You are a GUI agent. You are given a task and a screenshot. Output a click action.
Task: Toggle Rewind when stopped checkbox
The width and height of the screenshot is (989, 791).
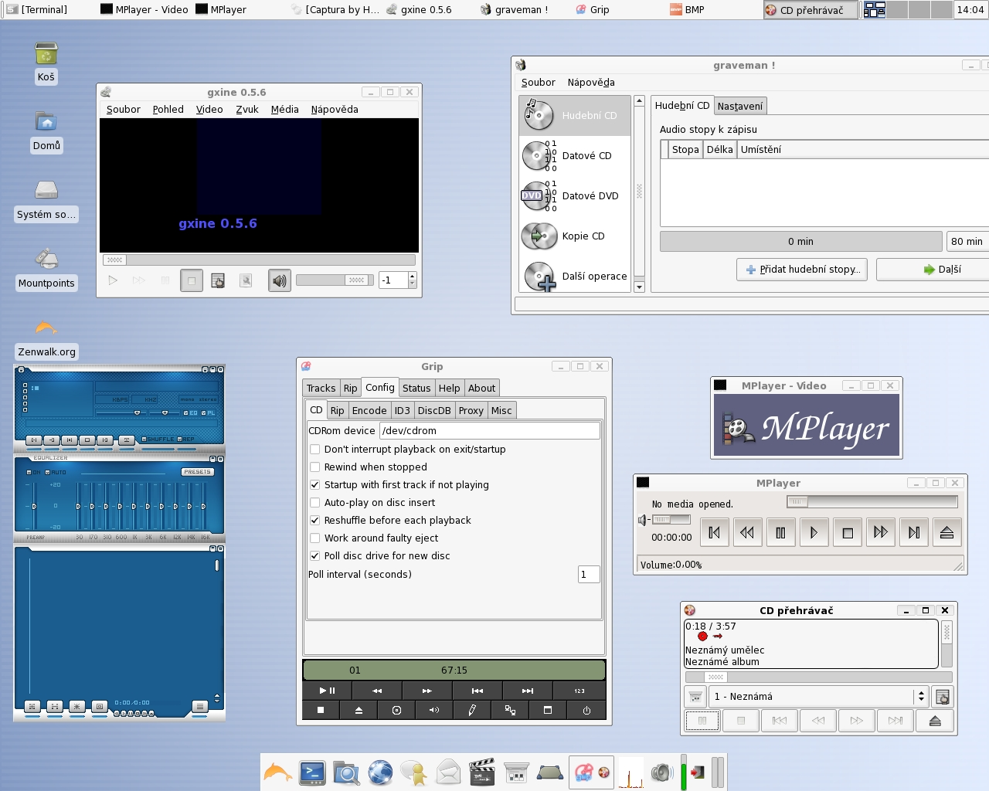(x=314, y=467)
